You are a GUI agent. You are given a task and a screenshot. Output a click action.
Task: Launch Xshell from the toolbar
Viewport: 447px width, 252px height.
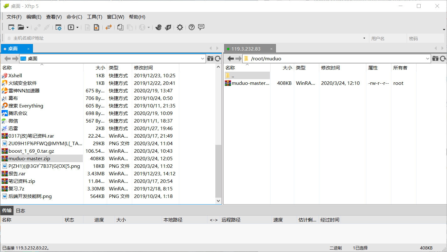coord(158,27)
